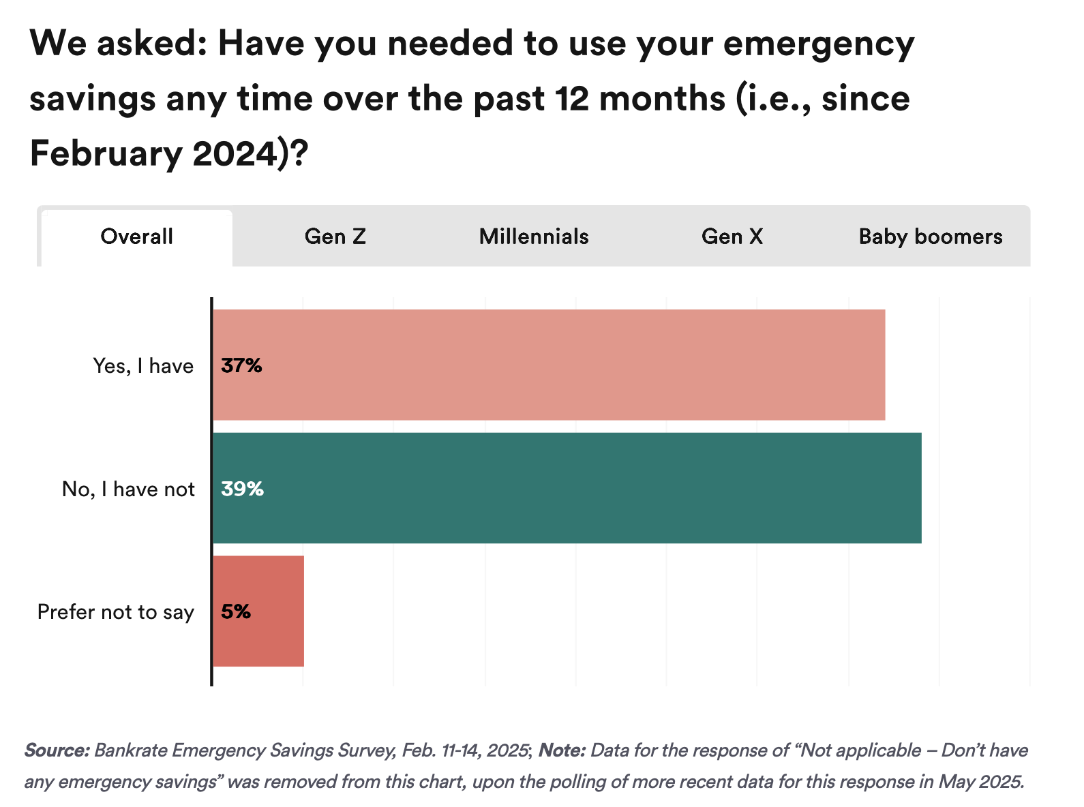Click the bold "Note:" label in footnote
This screenshot has height=807, width=1084.
tap(562, 750)
